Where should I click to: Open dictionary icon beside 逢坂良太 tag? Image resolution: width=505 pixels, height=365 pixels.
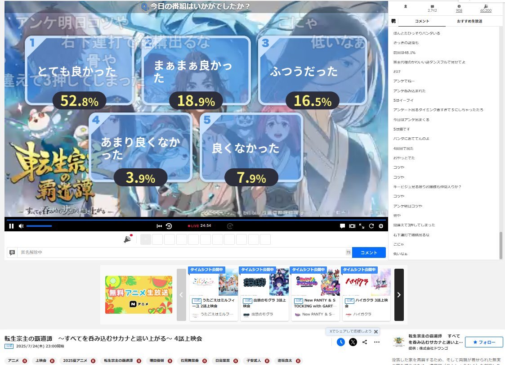(298, 361)
